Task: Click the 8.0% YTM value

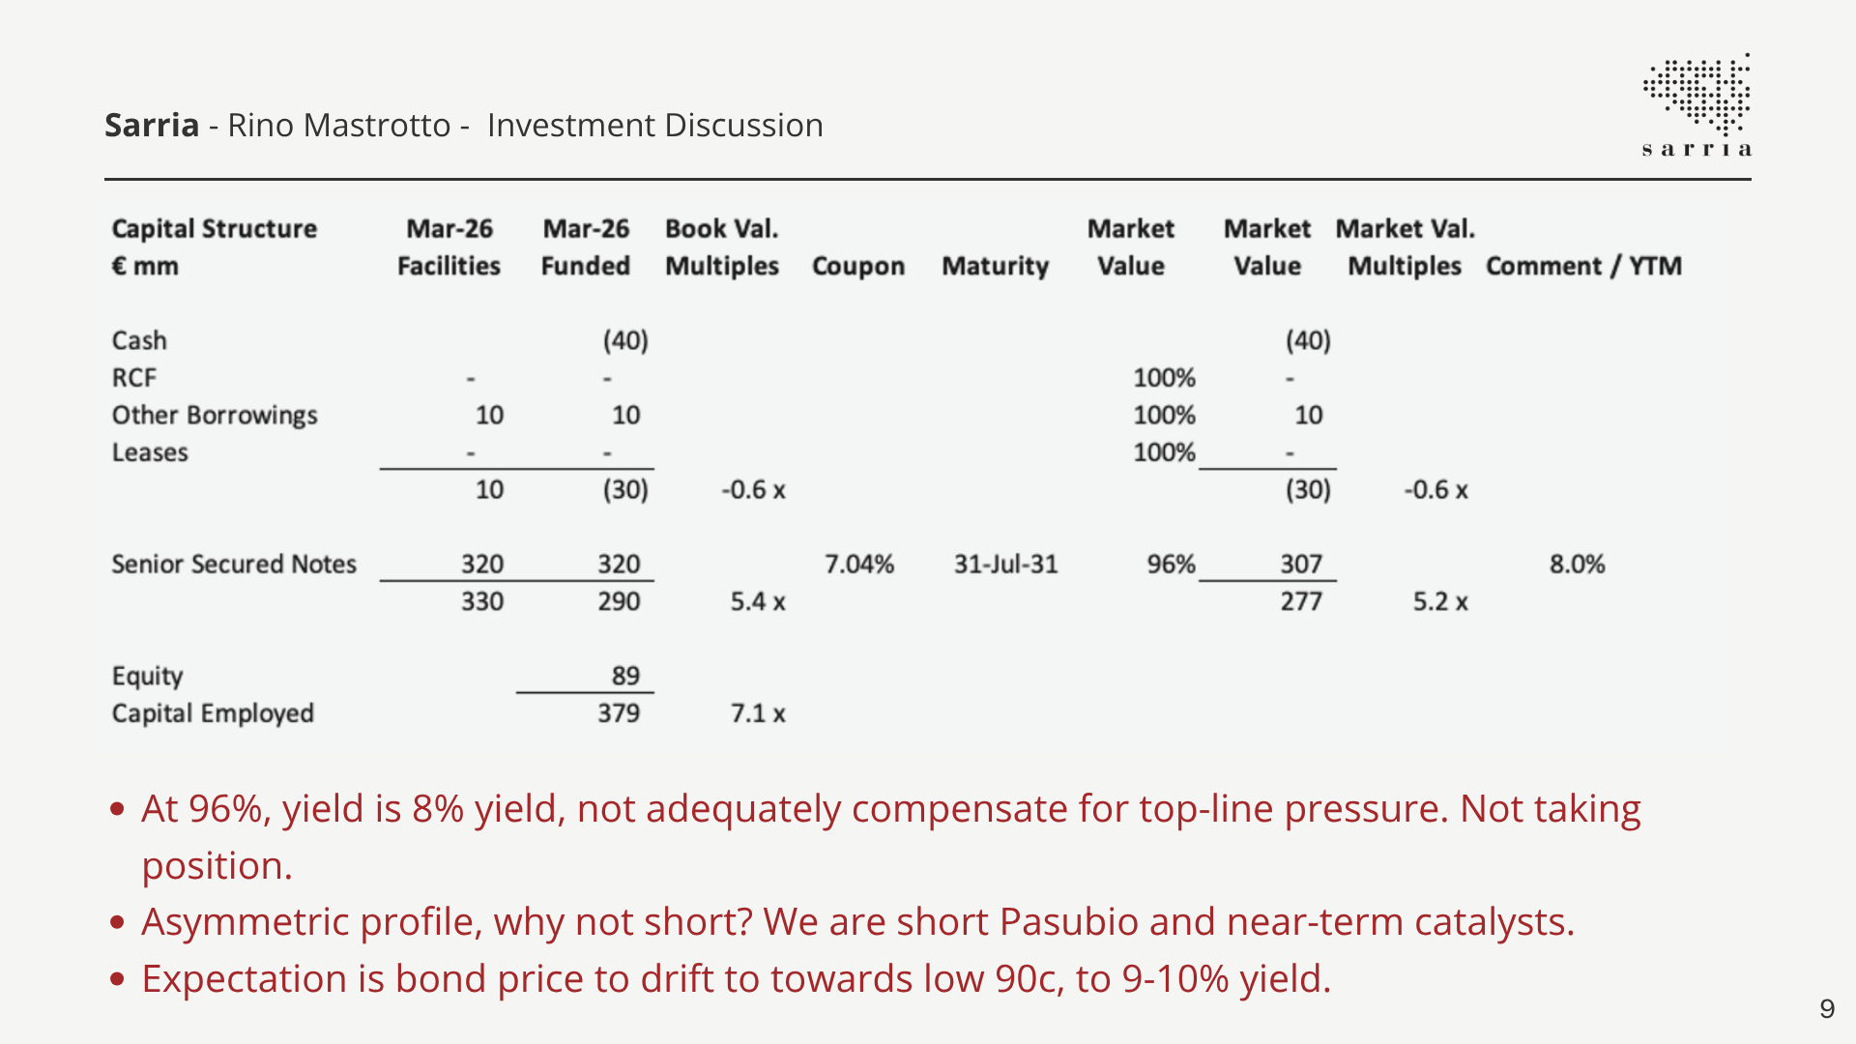Action: coord(1577,565)
